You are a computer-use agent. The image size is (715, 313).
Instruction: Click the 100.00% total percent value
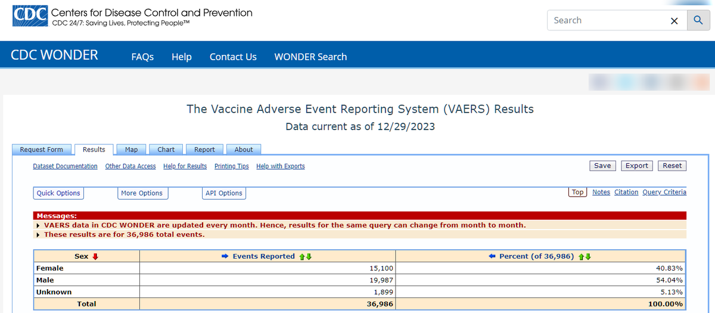click(x=667, y=304)
